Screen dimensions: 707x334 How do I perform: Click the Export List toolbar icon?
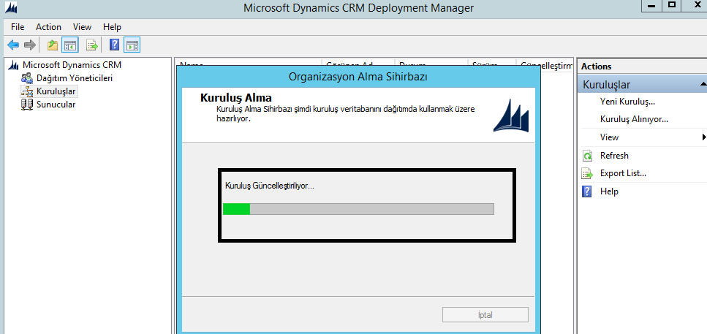coord(92,45)
